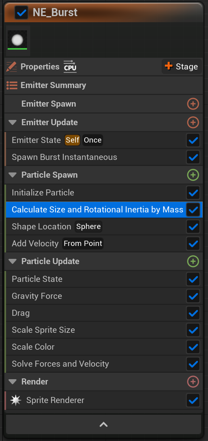Disable the NE_Burst emitter checkbox
The width and height of the screenshot is (208, 441).
pyautogui.click(x=21, y=13)
